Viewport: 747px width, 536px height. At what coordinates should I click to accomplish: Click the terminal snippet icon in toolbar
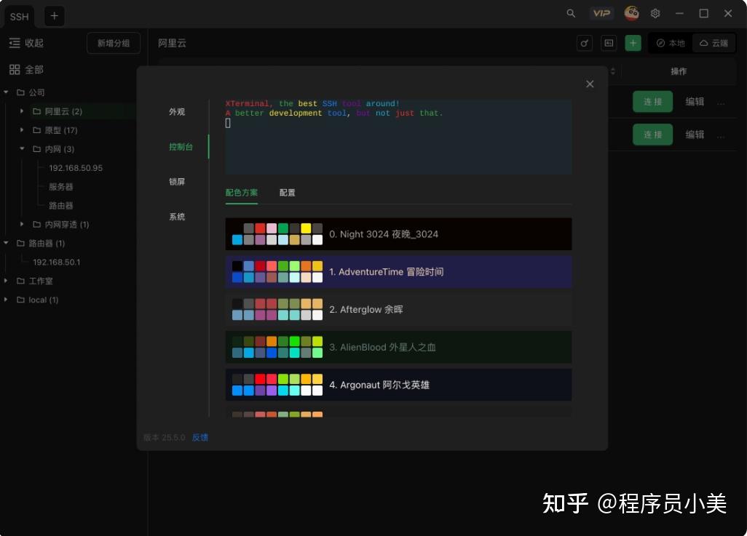click(609, 44)
